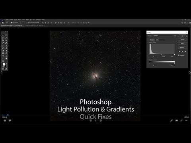Select the Dodge tool

click(x=3, y=53)
